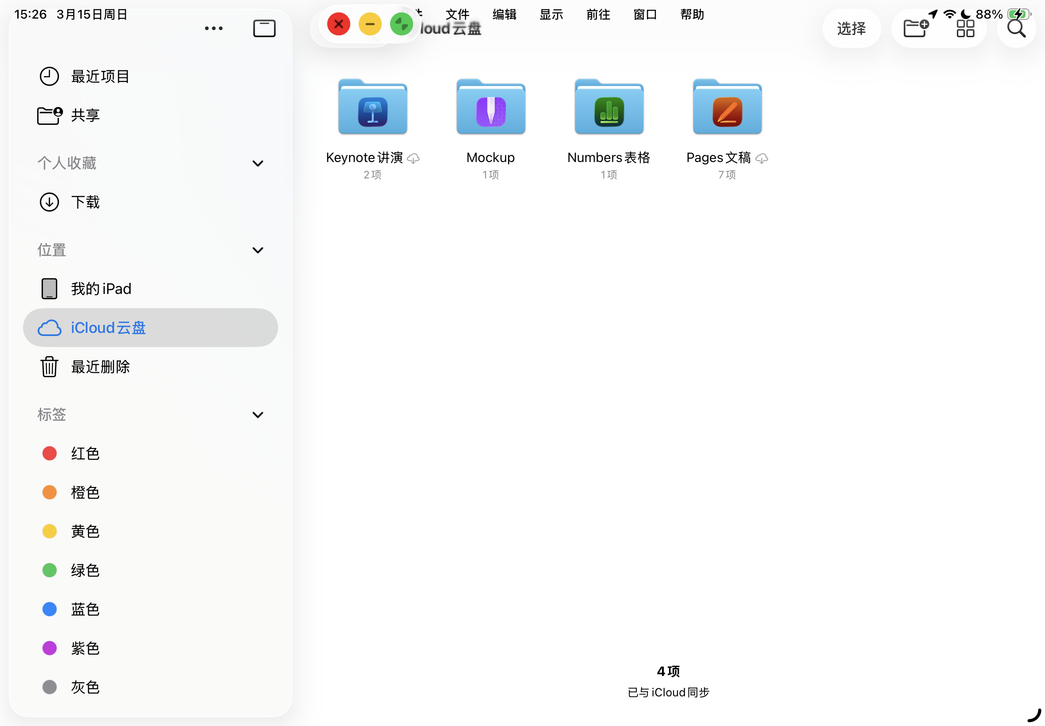Open 最近项目 clock item in the sidebar

[x=100, y=77]
